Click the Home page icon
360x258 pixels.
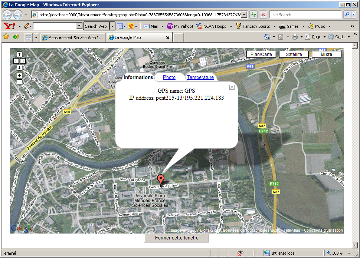(267, 37)
